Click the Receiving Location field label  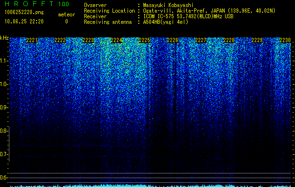tap(109, 11)
